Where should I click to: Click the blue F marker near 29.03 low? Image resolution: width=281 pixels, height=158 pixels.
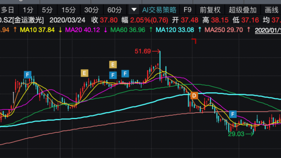[x=233, y=114]
